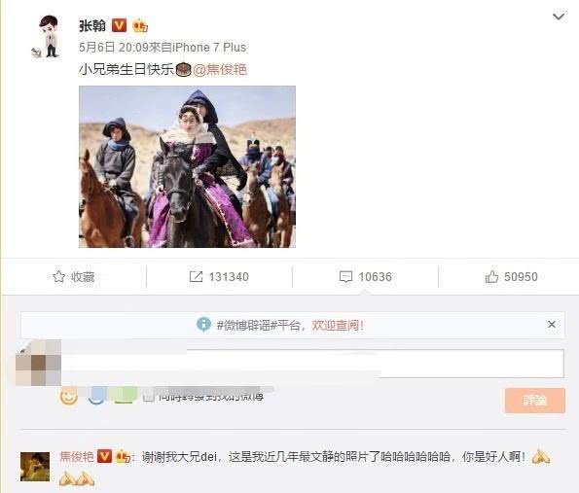Screen dimensions: 579x493
Task: Toggle the repost-to-my-Weibo checkbox
Action: point(149,397)
